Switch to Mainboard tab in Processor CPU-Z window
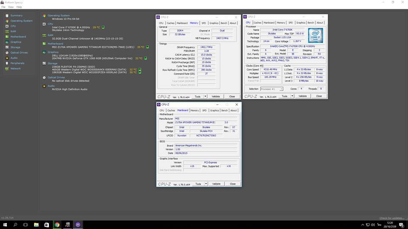408x229 pixels. tap(269, 23)
